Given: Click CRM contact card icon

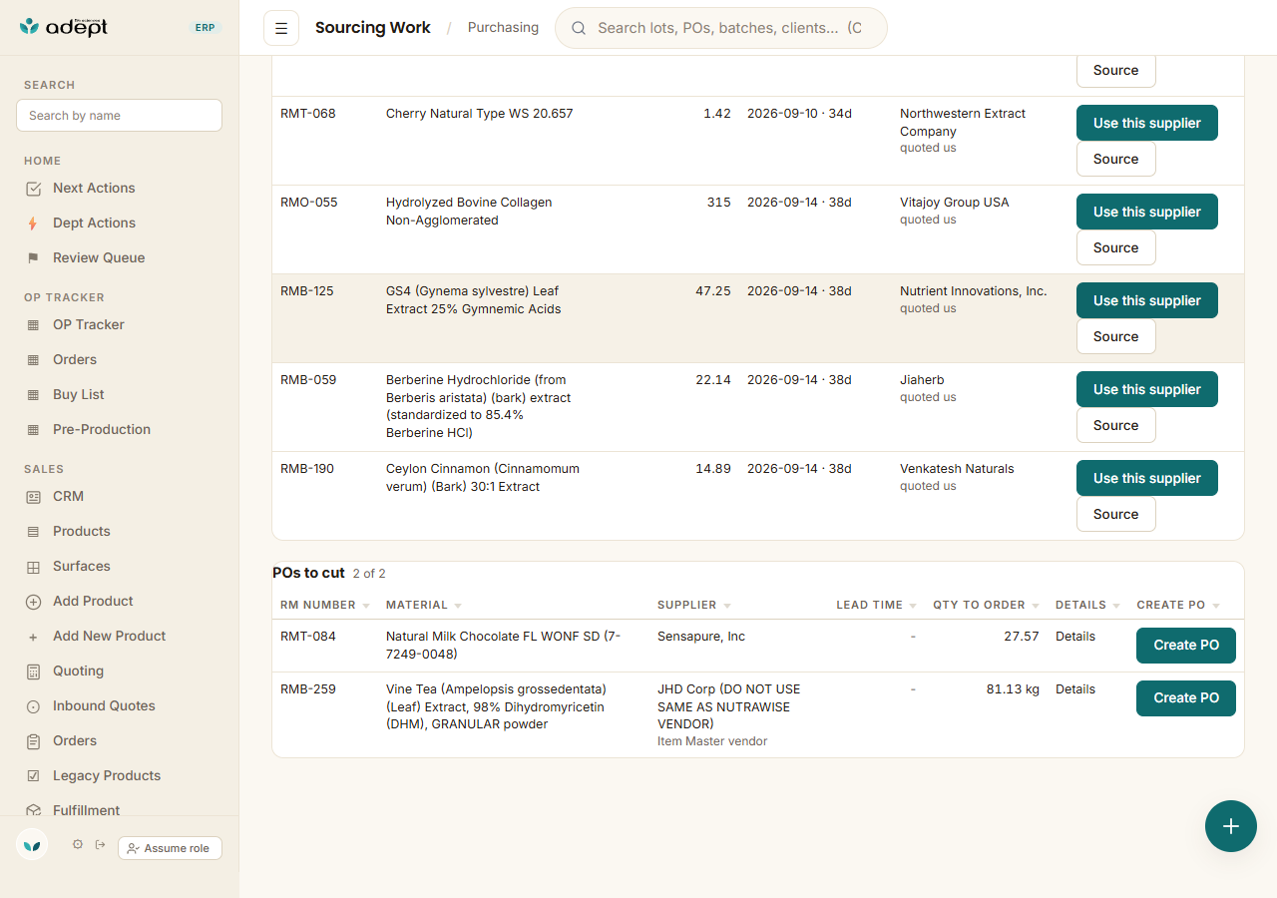Looking at the screenshot, I should coord(33,497).
